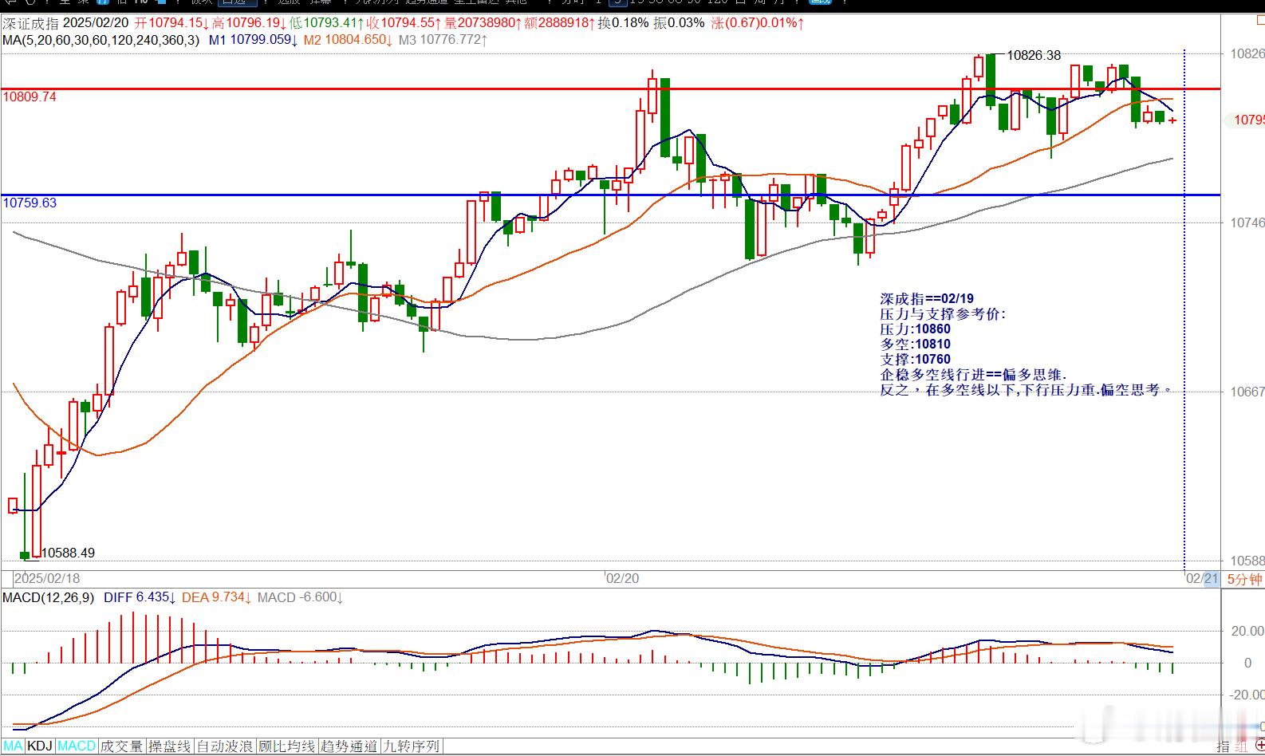Viewport: 1265px width, 756px height.
Task: Click the 深成指==02/19 annotation heading
Action: coord(927,299)
